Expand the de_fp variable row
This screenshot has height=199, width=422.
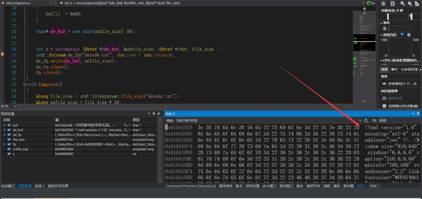coord(4,135)
